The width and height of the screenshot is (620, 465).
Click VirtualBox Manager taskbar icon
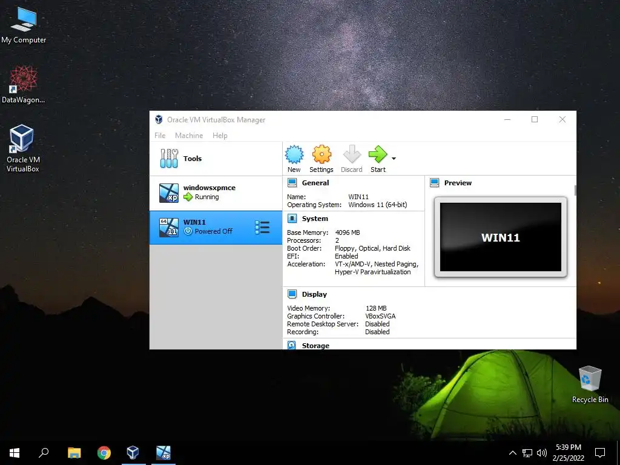pos(133,453)
